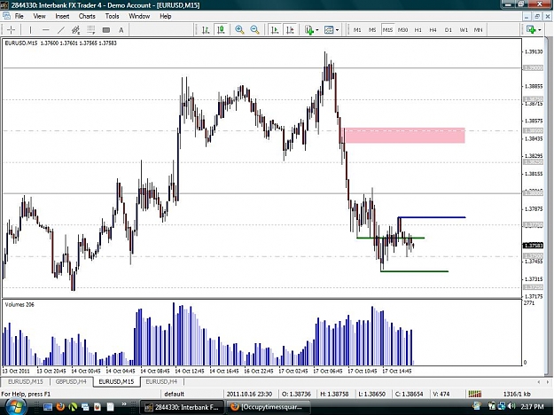Switch timeframe to M1

[357, 30]
